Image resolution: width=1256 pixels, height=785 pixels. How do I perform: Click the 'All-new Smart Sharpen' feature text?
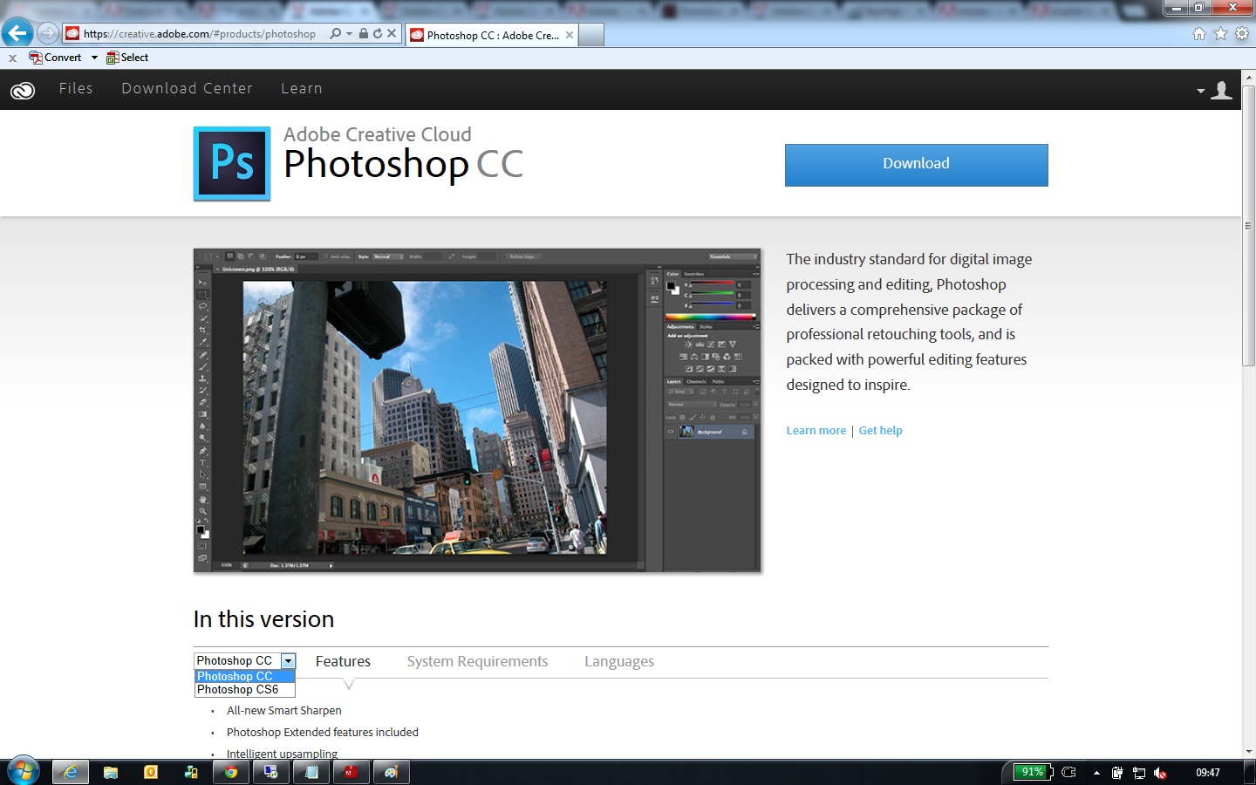(284, 710)
